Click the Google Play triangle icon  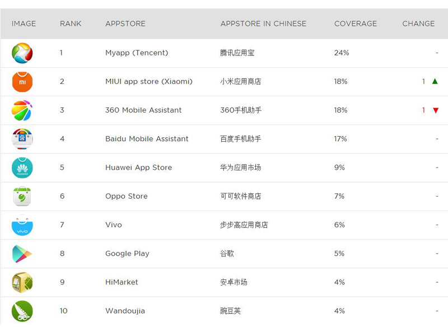pyautogui.click(x=22, y=254)
